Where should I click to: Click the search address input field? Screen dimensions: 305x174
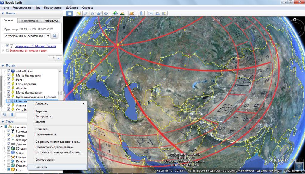tap(25, 36)
